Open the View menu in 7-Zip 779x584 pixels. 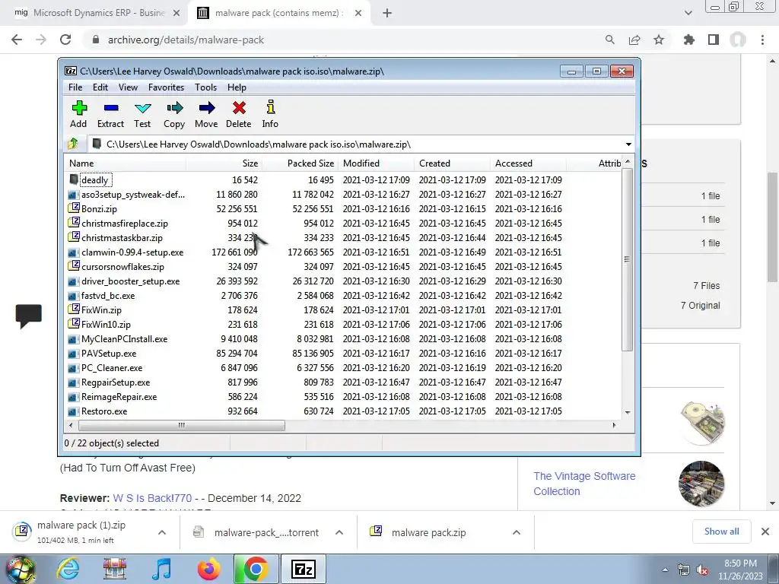click(128, 87)
